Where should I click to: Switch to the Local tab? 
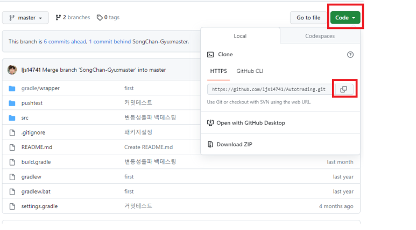point(240,36)
